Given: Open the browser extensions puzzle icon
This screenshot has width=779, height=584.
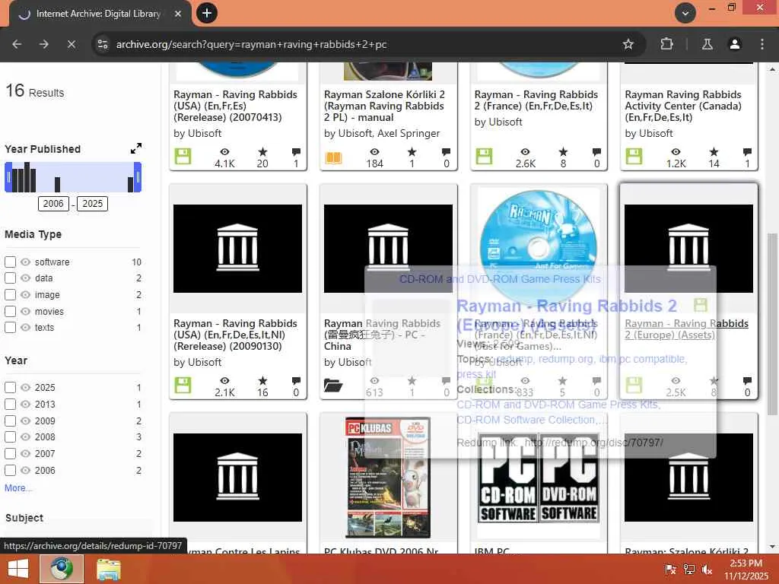Looking at the screenshot, I should (666, 44).
